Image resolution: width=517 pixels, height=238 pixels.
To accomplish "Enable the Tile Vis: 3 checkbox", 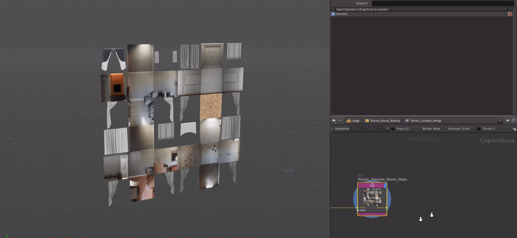I will click(x=479, y=129).
